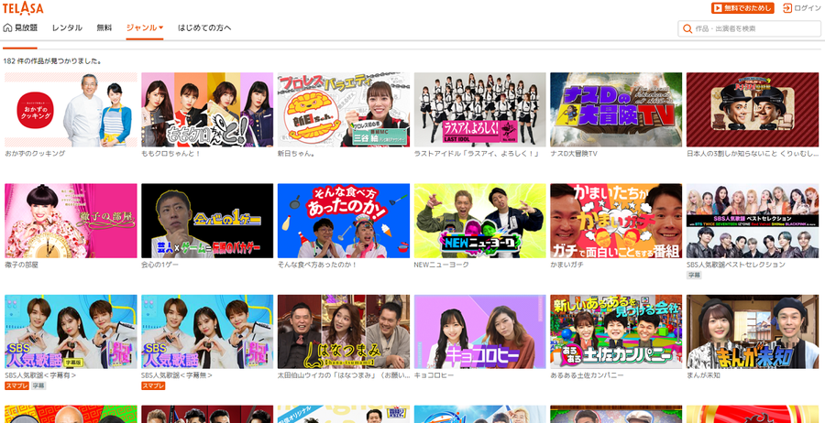Click the スマプレ badge under SBS人気歌謡＜字幕無＞

[x=153, y=385]
